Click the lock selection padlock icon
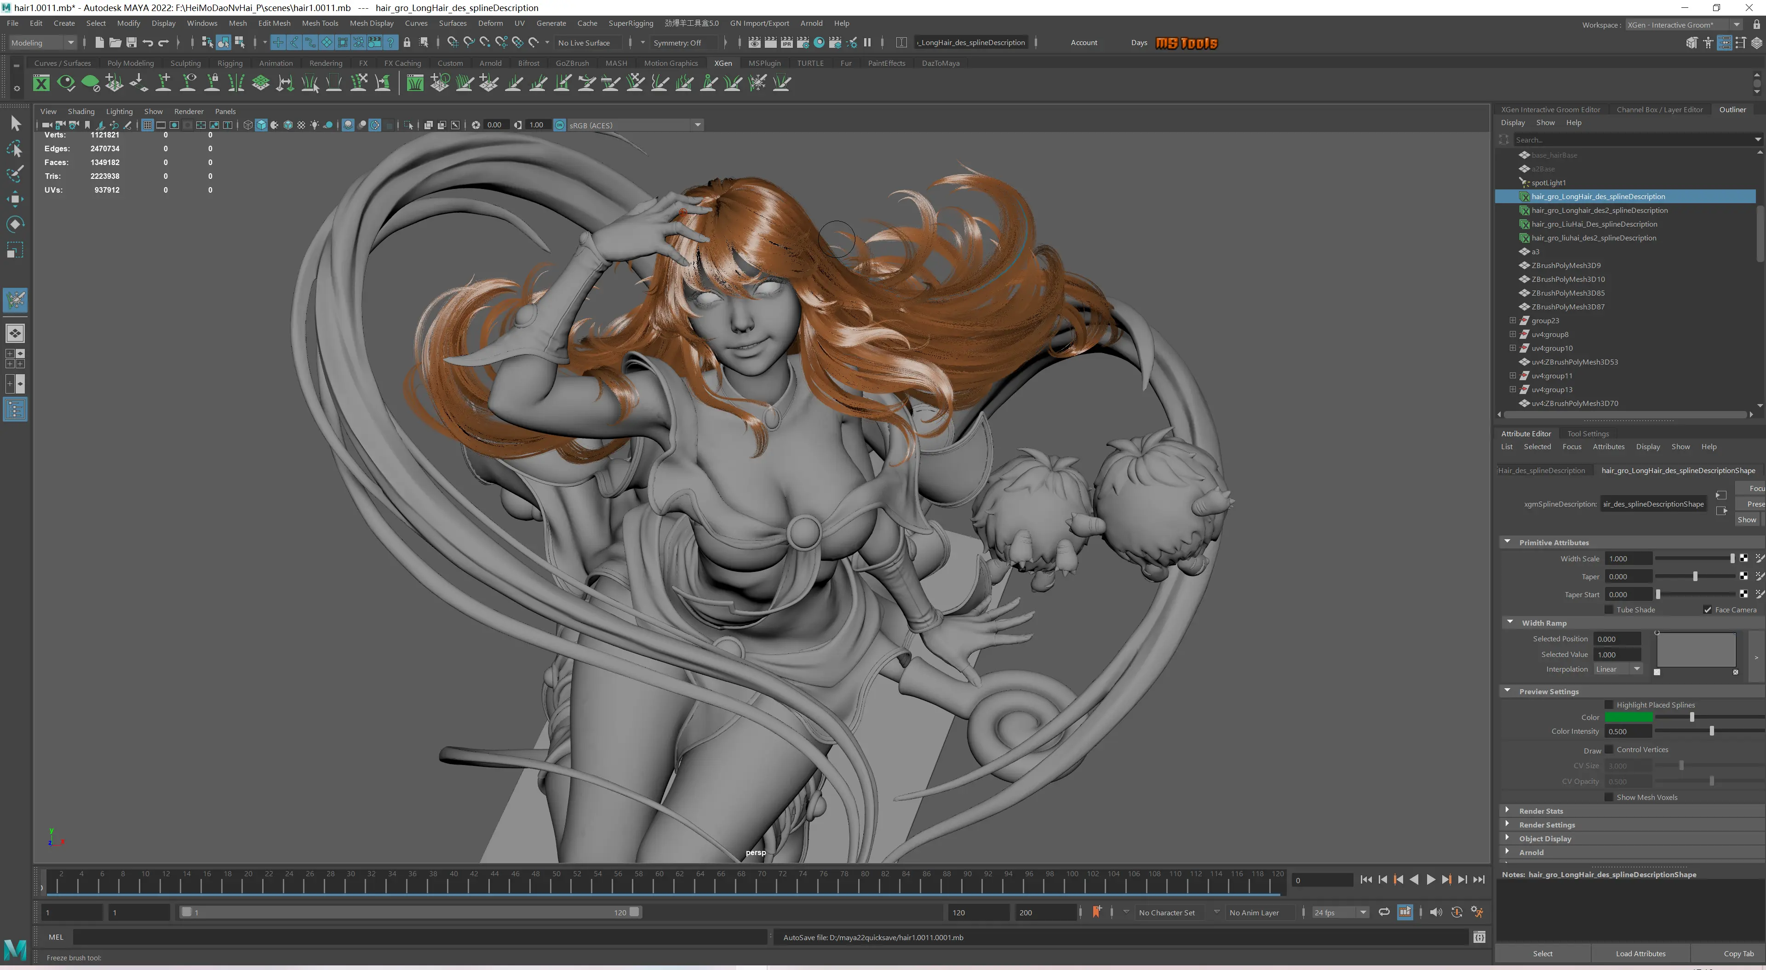Screen dimensions: 1766x970 (x=407, y=42)
